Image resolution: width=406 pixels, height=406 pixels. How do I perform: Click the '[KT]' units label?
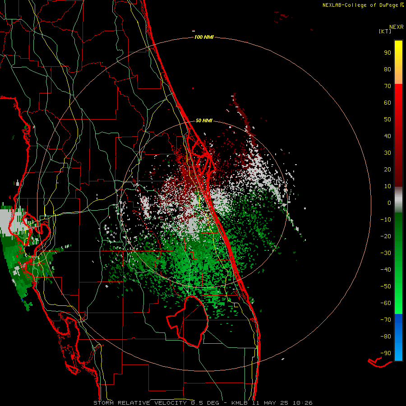385,31
